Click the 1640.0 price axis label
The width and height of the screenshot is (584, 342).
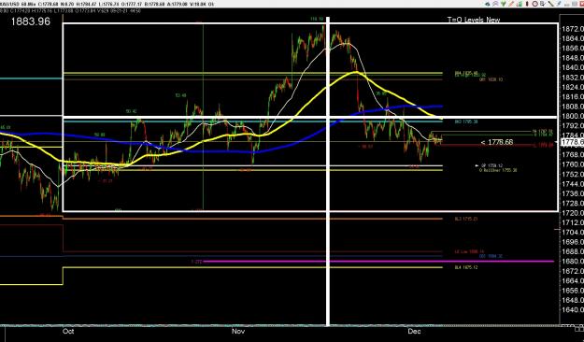(573, 309)
